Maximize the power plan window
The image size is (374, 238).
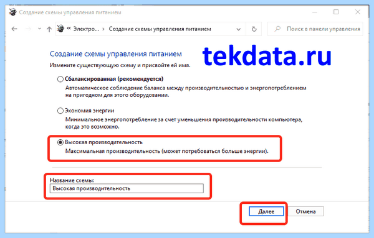tap(336, 12)
